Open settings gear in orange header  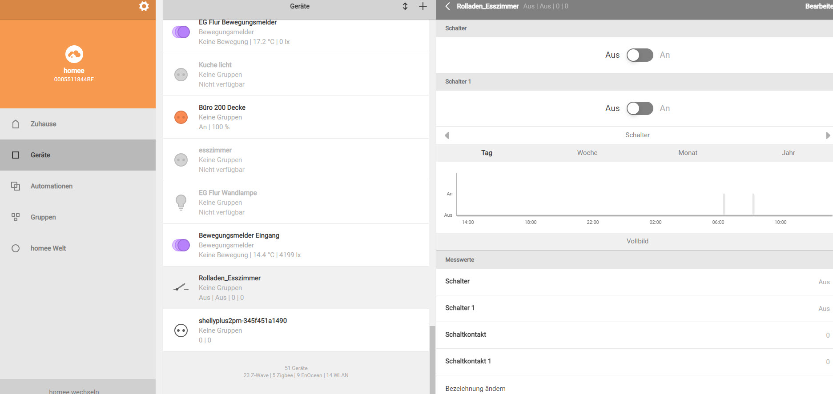(x=144, y=6)
